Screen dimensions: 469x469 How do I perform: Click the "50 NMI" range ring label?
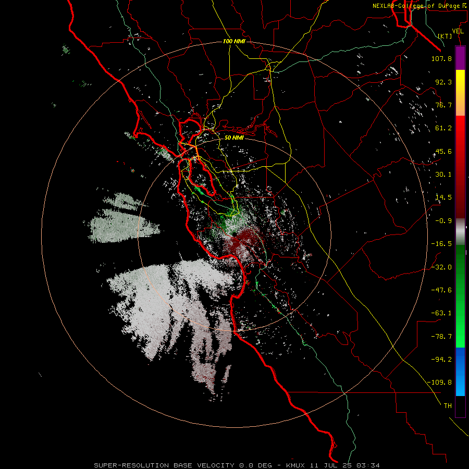tap(234, 138)
